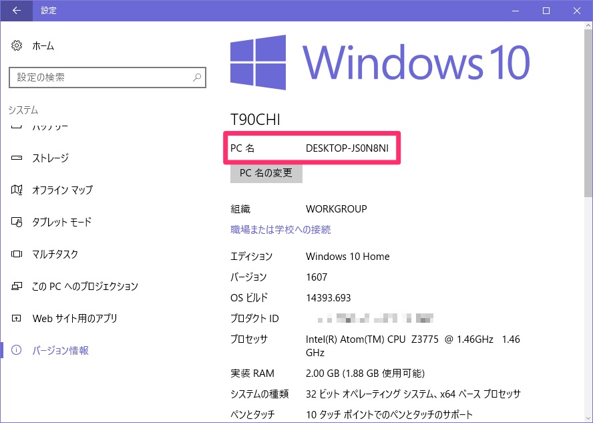Click installed RAM value 2.00 GB
This screenshot has width=593, height=423.
365,374
